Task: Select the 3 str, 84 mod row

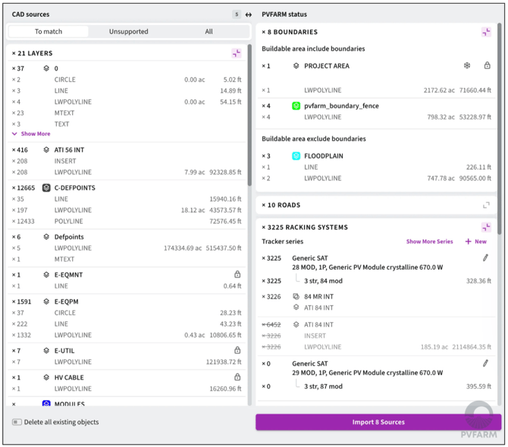Action: (376, 281)
